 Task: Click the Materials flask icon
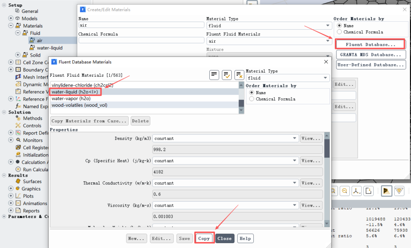pos(18,26)
